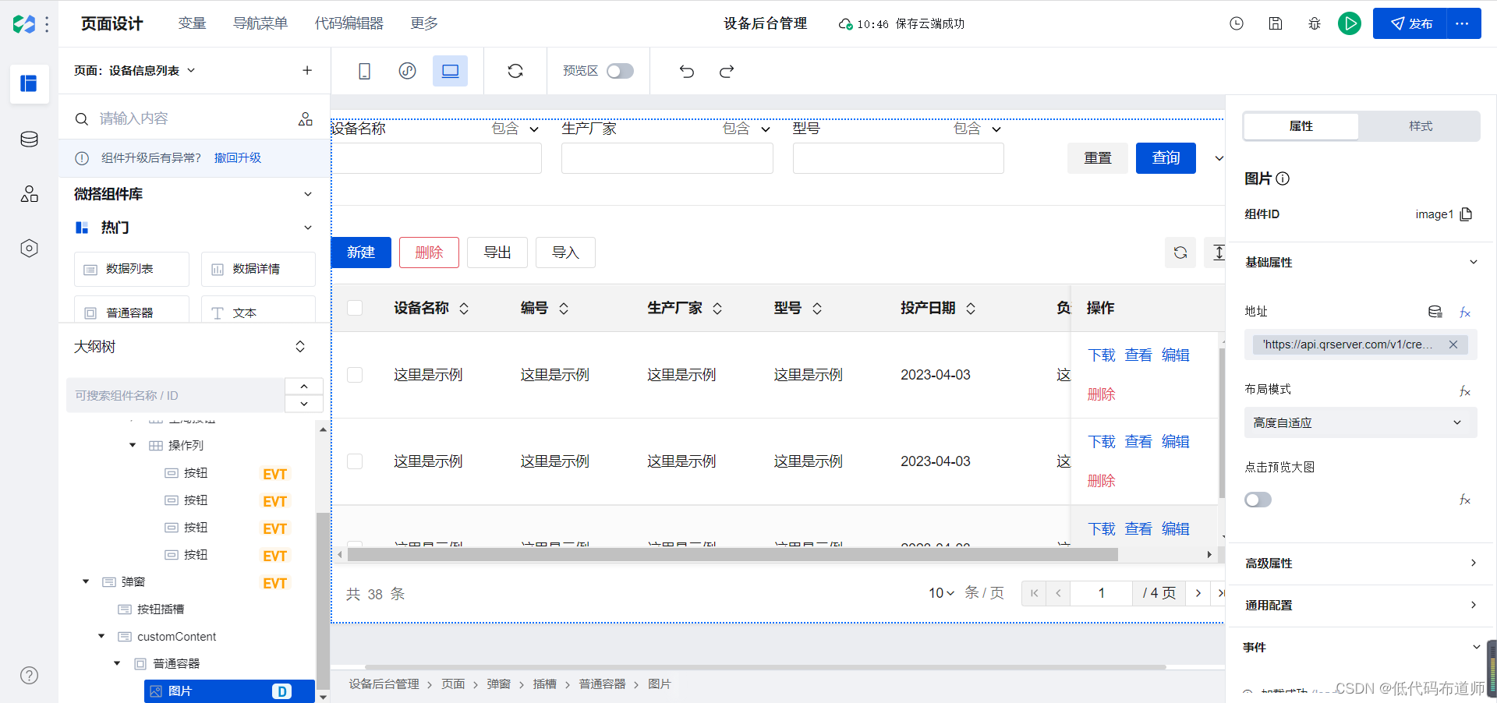This screenshot has height=703, width=1497.
Task: Redo the last action
Action: click(x=727, y=71)
